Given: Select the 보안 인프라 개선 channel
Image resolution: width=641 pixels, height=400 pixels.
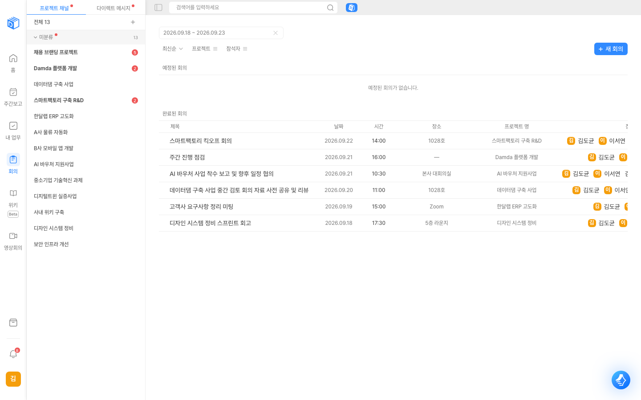Looking at the screenshot, I should [x=86, y=244].
